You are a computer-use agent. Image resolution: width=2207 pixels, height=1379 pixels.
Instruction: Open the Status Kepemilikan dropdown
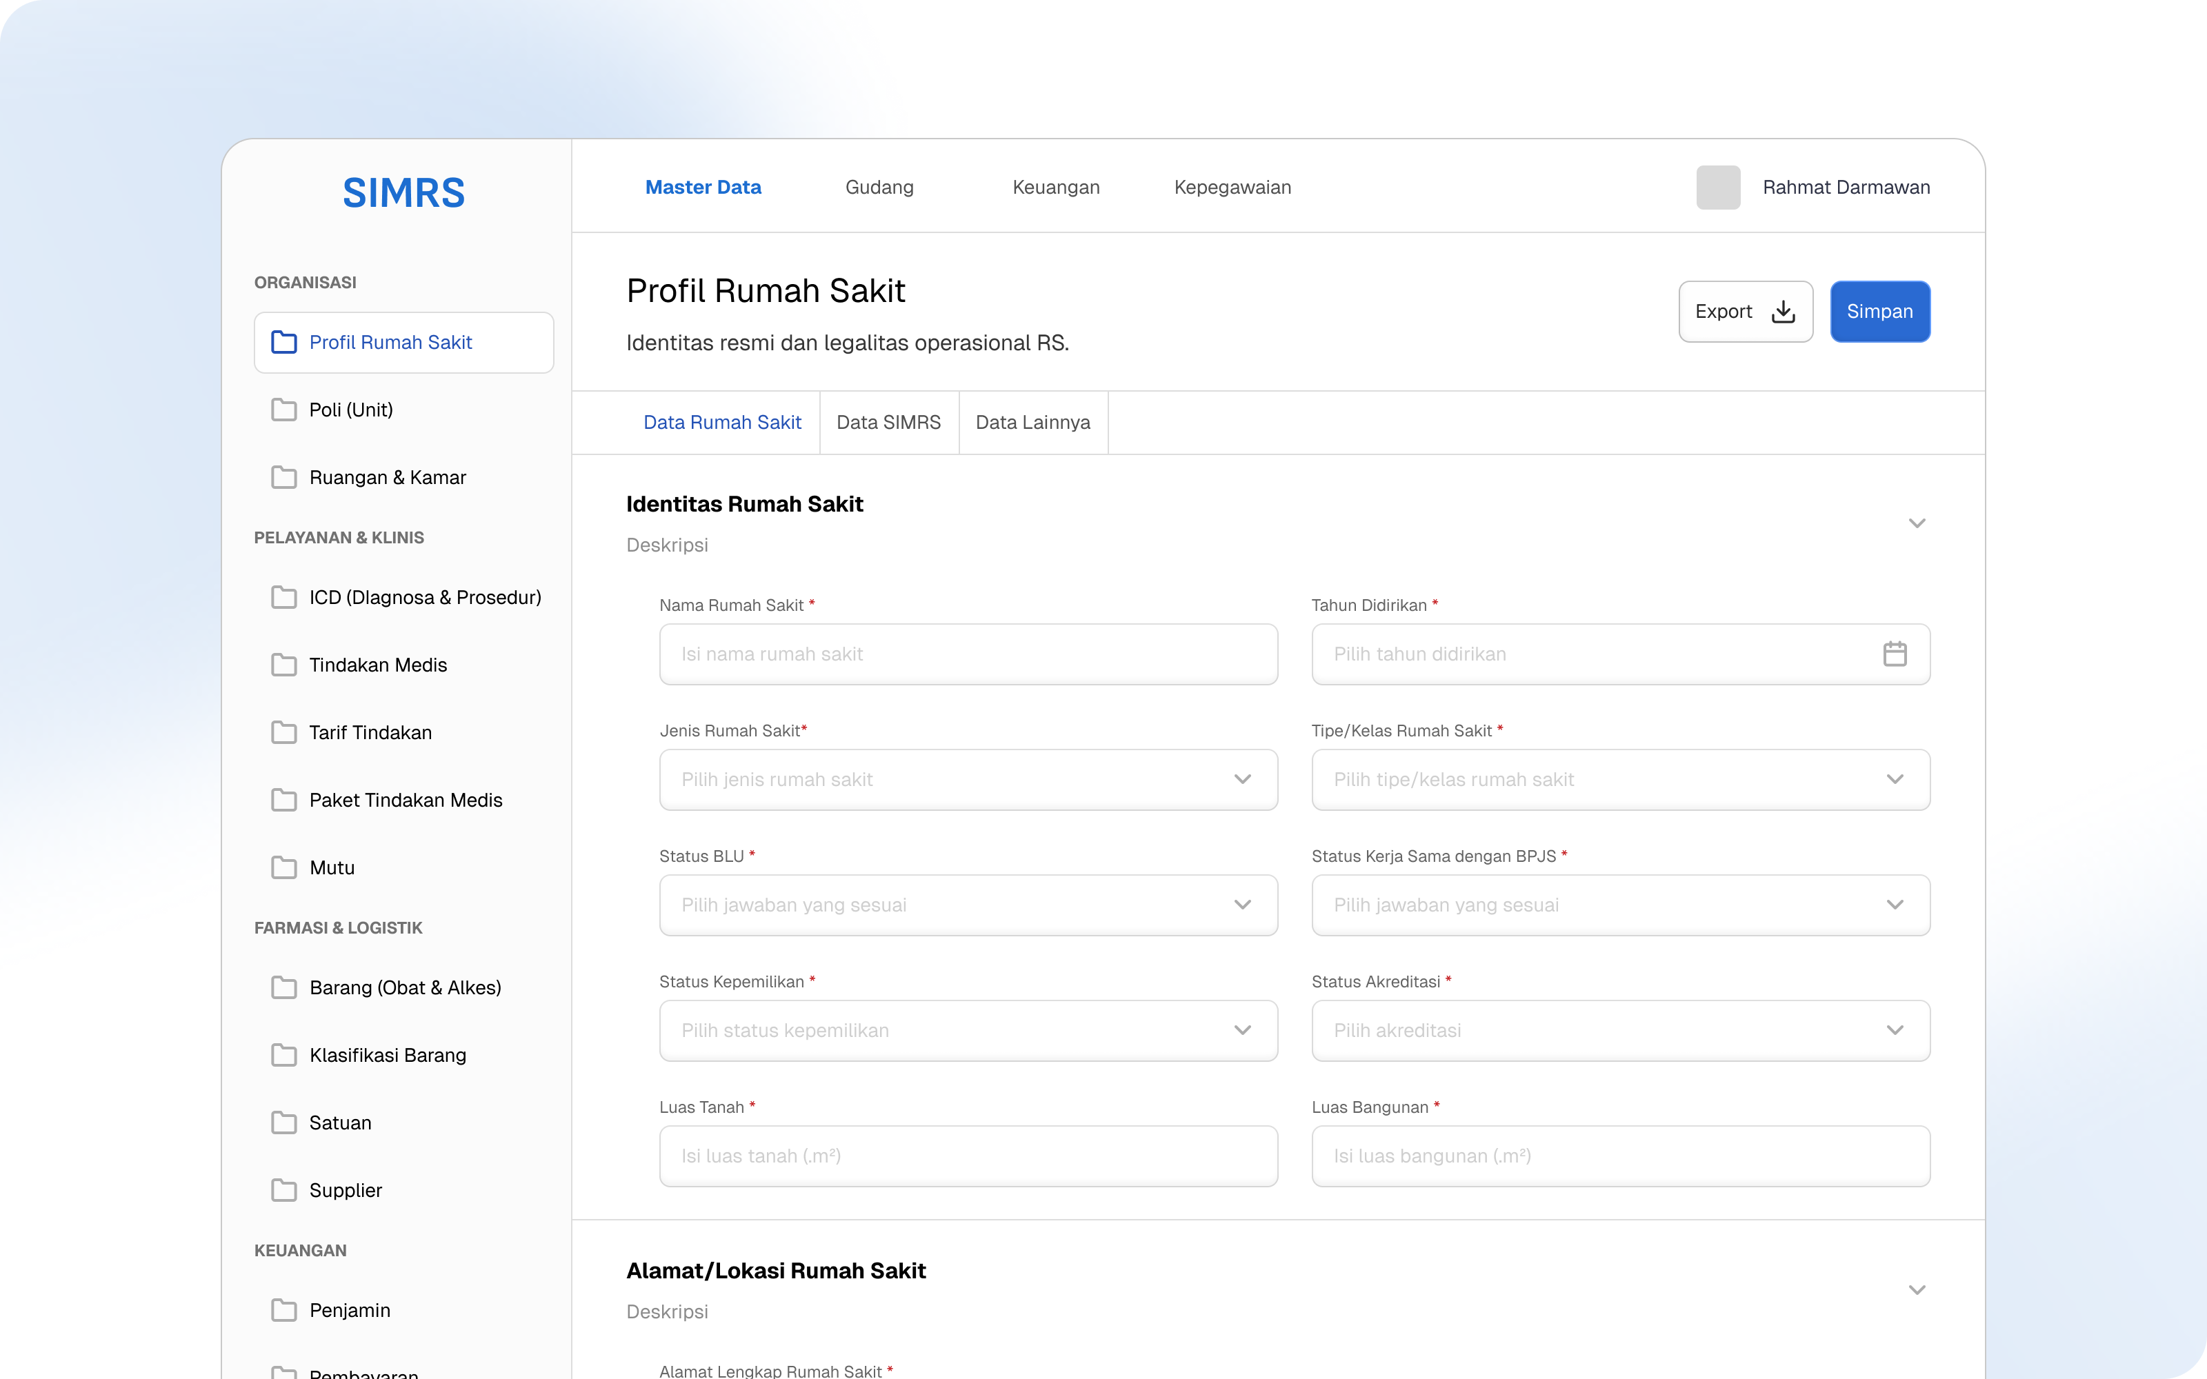(968, 1031)
